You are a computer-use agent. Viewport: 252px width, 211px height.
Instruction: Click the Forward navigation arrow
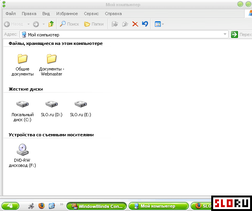pyautogui.click(x=36, y=24)
